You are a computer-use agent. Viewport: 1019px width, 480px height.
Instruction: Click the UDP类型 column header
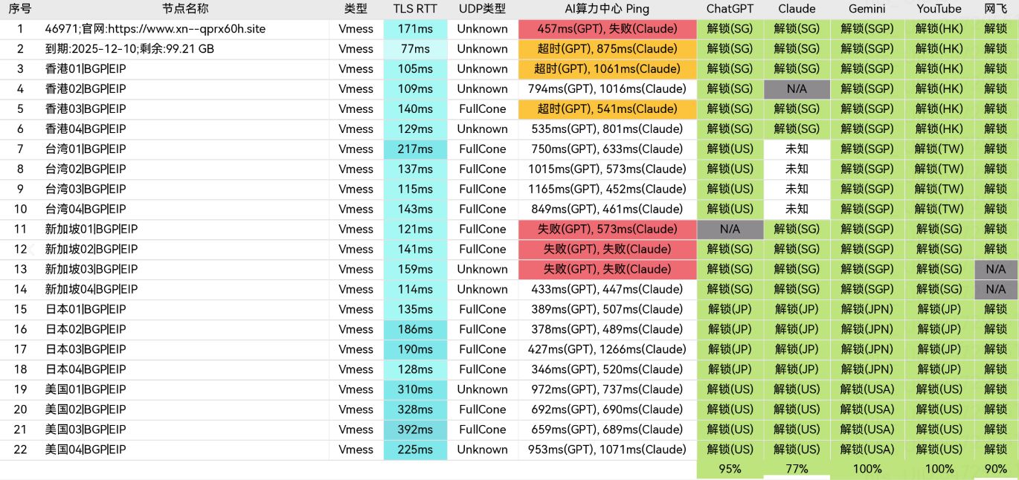point(482,9)
